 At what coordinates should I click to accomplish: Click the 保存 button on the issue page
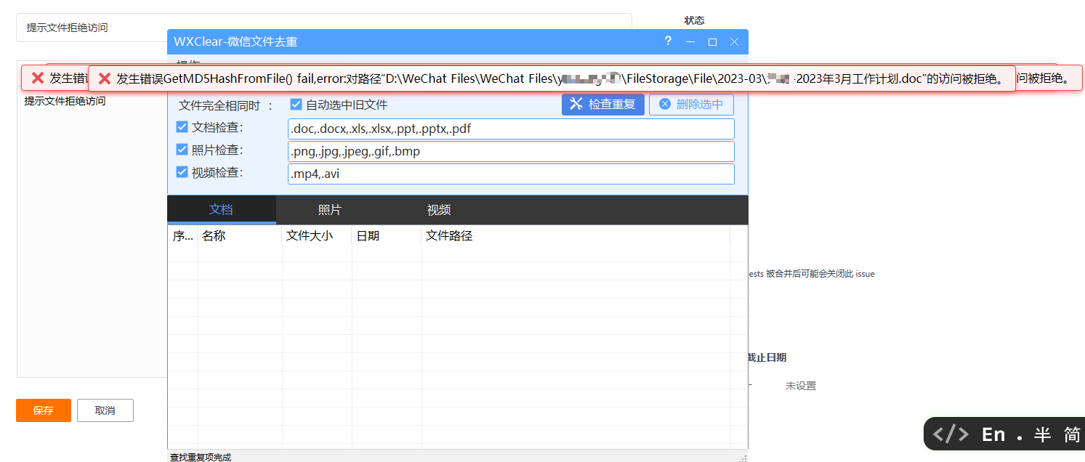point(44,410)
